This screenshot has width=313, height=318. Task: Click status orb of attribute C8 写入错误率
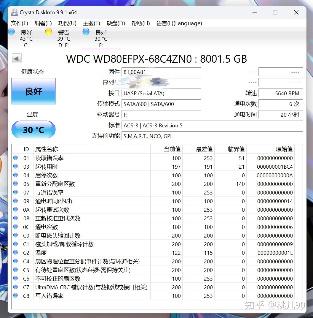[x=15, y=295]
